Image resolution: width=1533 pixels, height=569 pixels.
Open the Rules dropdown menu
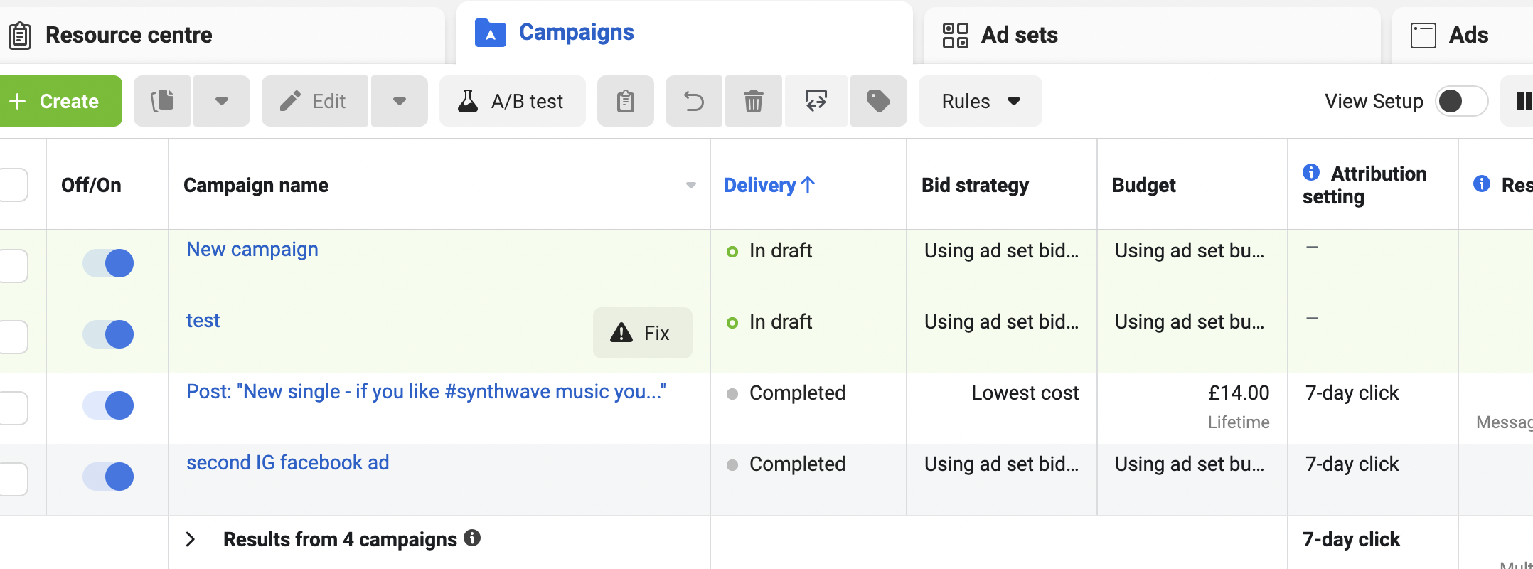[x=980, y=101]
